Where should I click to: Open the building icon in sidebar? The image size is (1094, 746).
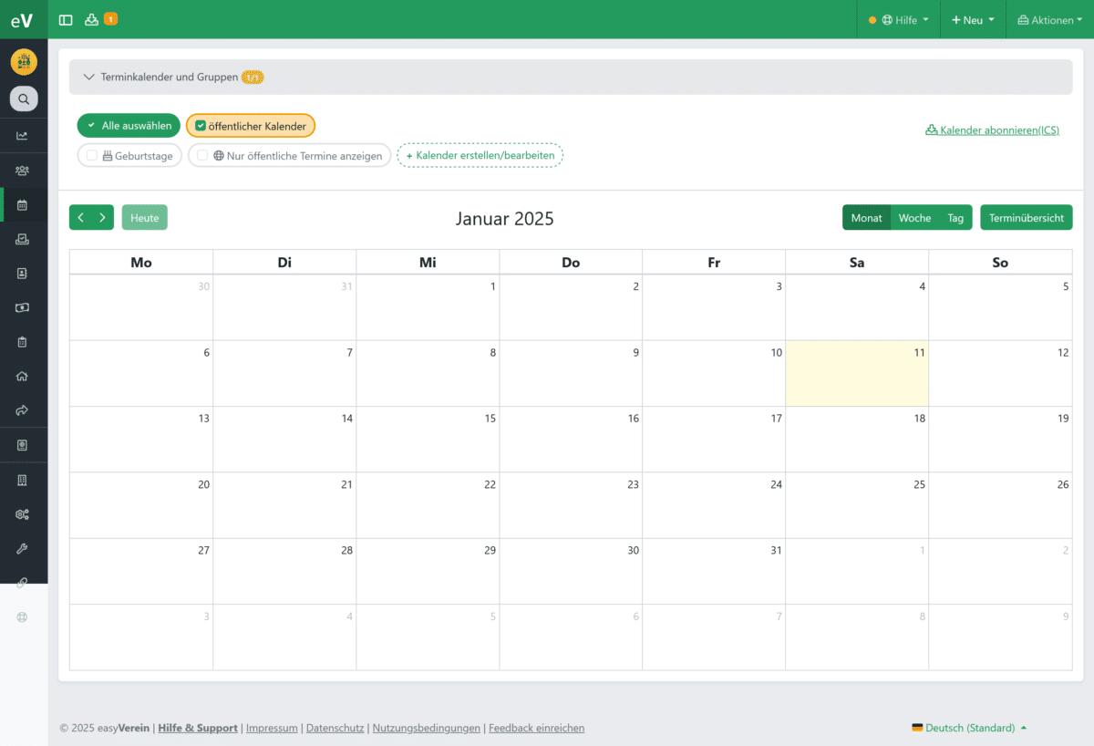[23, 480]
